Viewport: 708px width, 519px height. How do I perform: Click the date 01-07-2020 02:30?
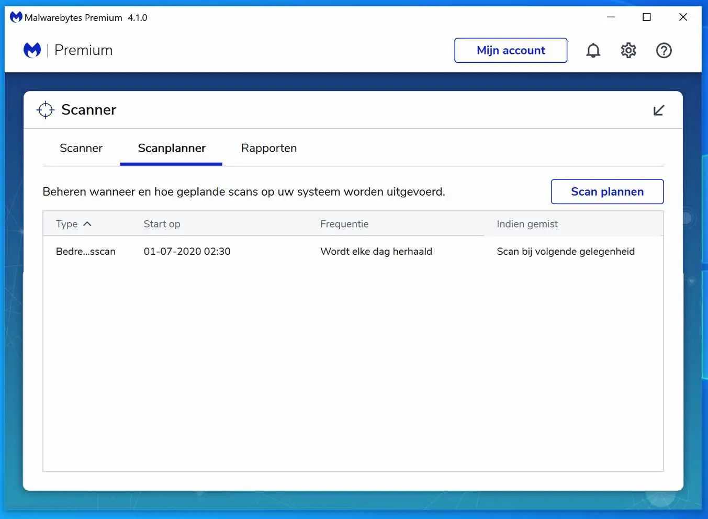(187, 251)
